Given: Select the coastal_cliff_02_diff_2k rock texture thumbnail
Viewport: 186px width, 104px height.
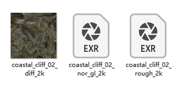Looking at the screenshot, I should tap(34, 35).
